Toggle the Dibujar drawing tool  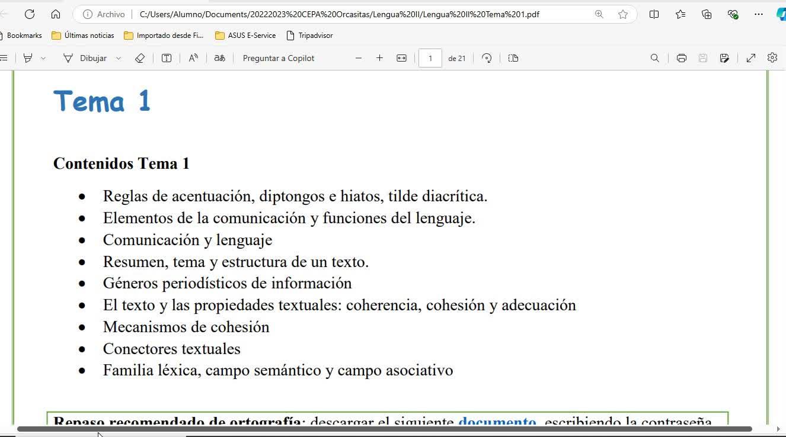pos(85,58)
